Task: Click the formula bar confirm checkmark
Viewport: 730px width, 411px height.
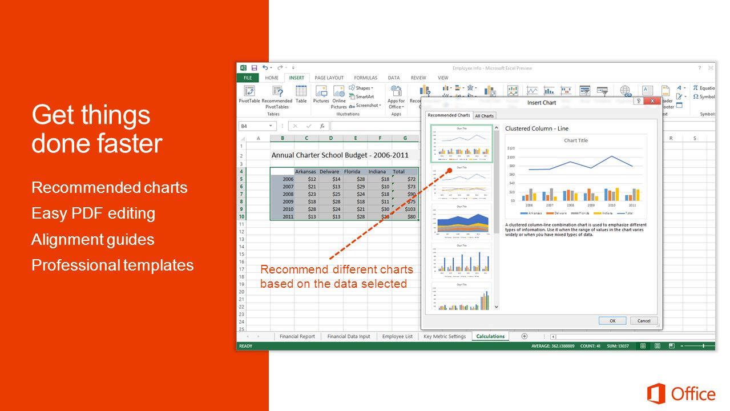Action: pyautogui.click(x=309, y=126)
